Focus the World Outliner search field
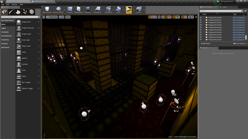The image size is (248, 139). point(221,11)
